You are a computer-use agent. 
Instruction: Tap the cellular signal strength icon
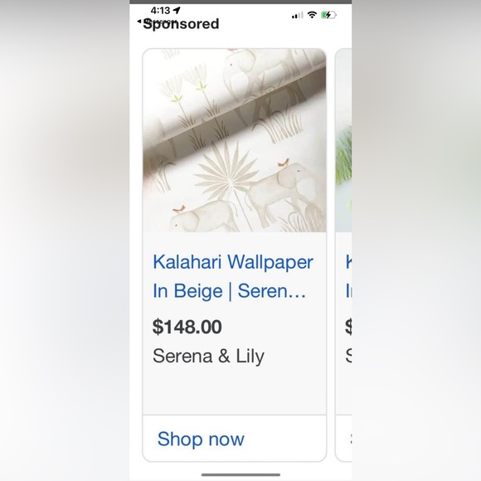coord(297,15)
